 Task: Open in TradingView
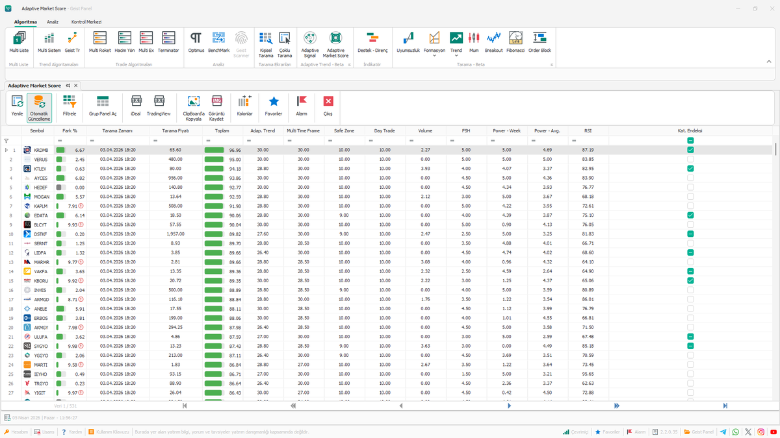[159, 106]
